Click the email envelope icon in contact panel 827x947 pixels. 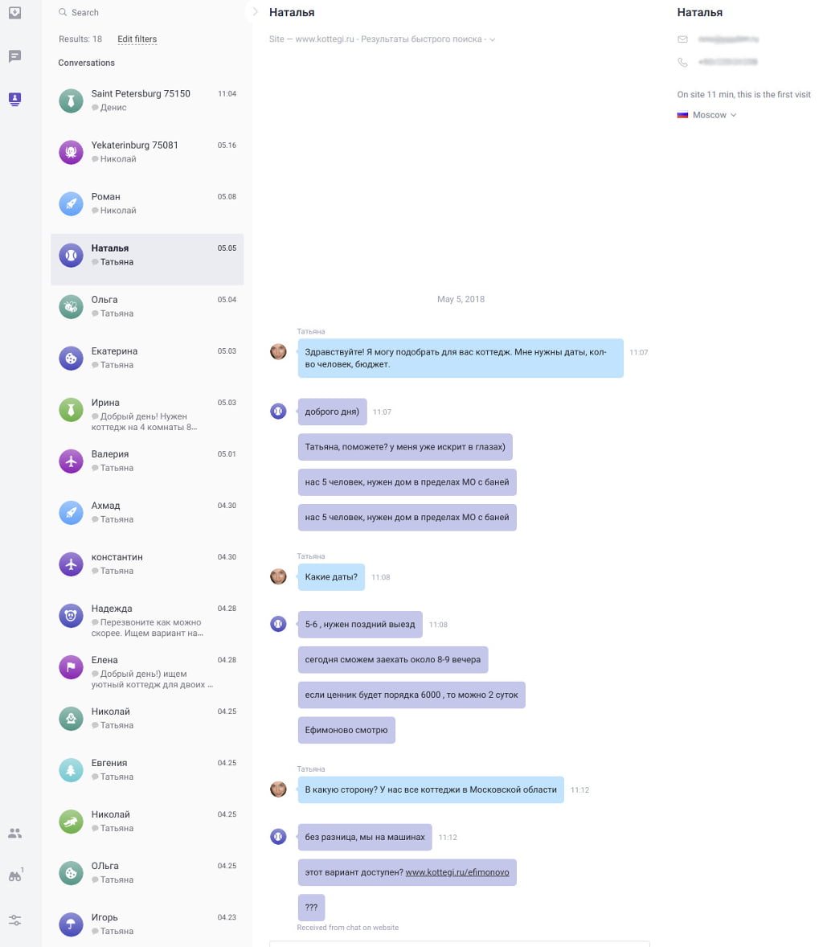coord(682,39)
